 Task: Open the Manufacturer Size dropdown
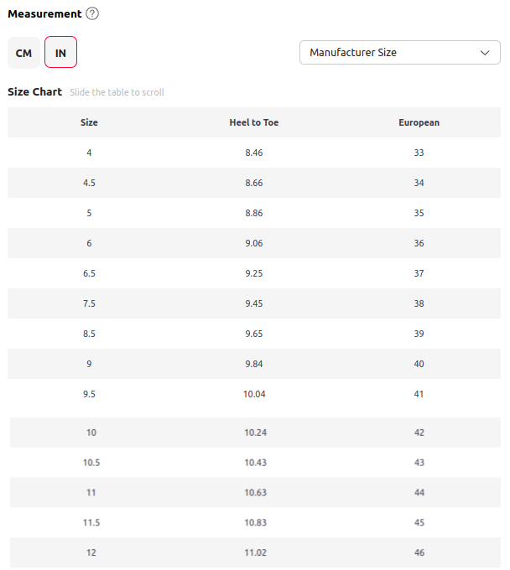pos(400,52)
